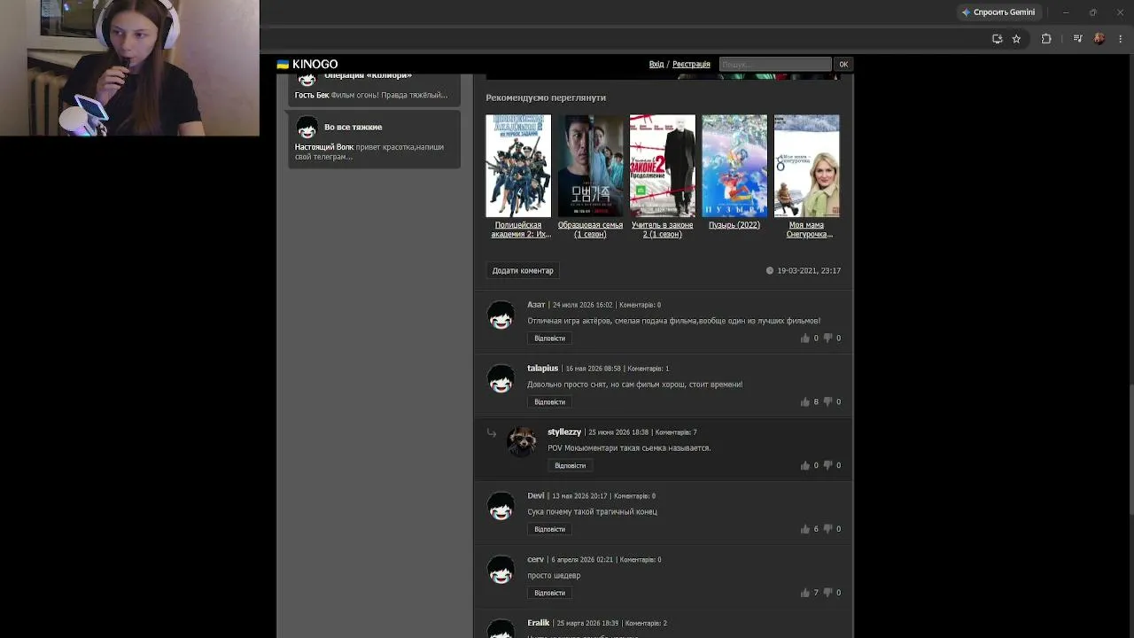Screen dimensions: 1134x638
Task: Open the media controls icon in toolbar
Action: click(x=1077, y=39)
